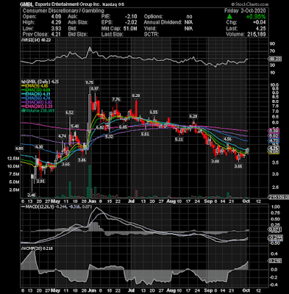Screen dimensions: 289x294
Task: Click the Ask Size label
Action: point(78,23)
